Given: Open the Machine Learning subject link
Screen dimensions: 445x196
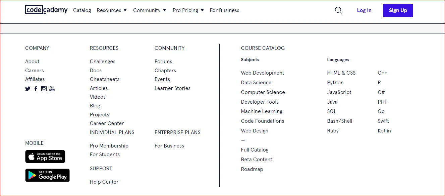Looking at the screenshot, I should (x=262, y=111).
